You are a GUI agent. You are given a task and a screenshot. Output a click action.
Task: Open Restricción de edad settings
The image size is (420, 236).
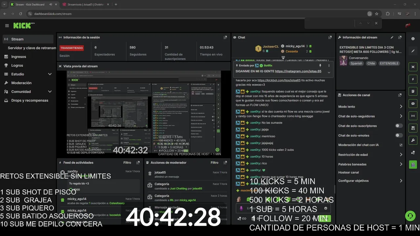370,155
